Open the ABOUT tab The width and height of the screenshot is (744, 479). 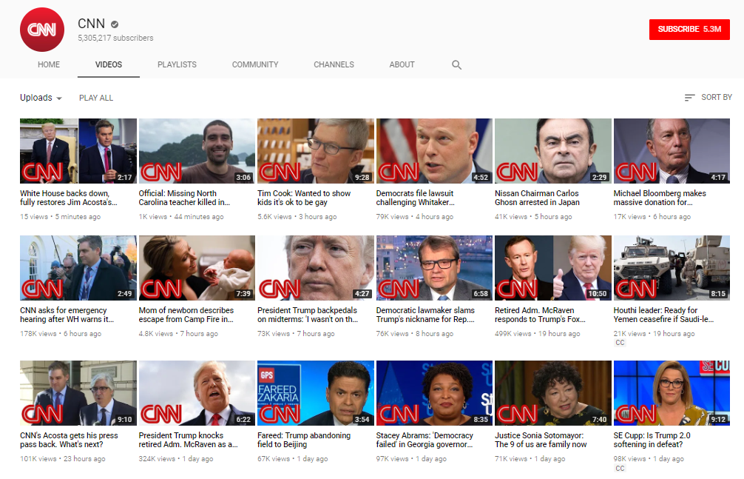pyautogui.click(x=402, y=65)
